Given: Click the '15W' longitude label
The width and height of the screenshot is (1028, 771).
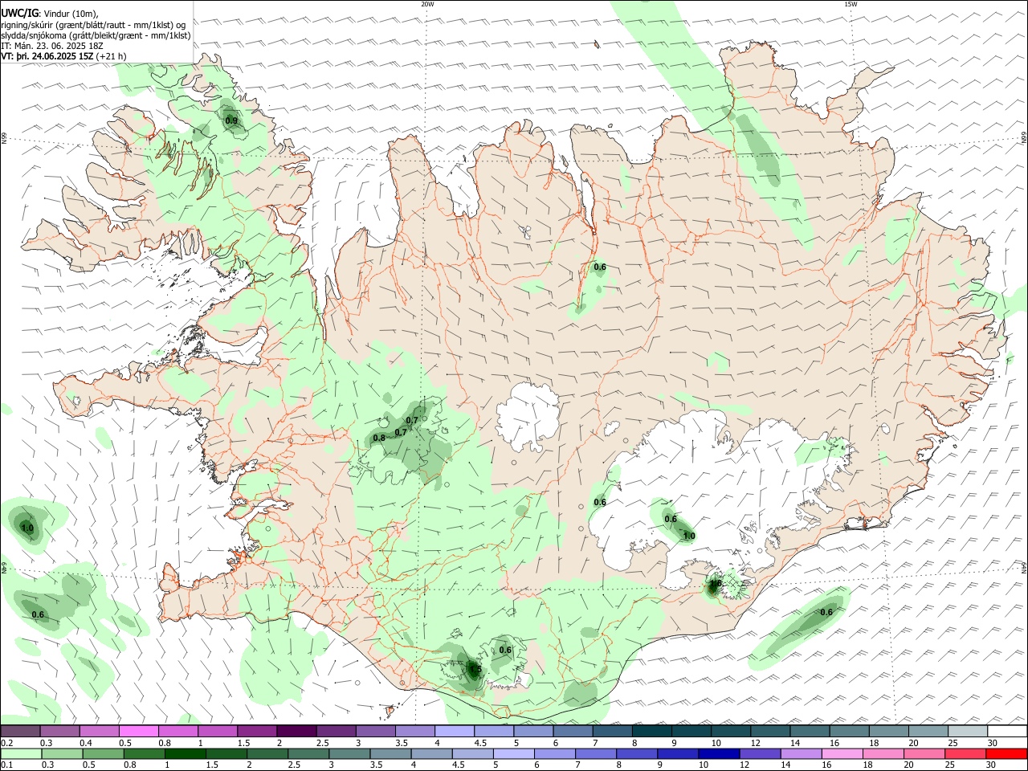Looking at the screenshot, I should (851, 4).
